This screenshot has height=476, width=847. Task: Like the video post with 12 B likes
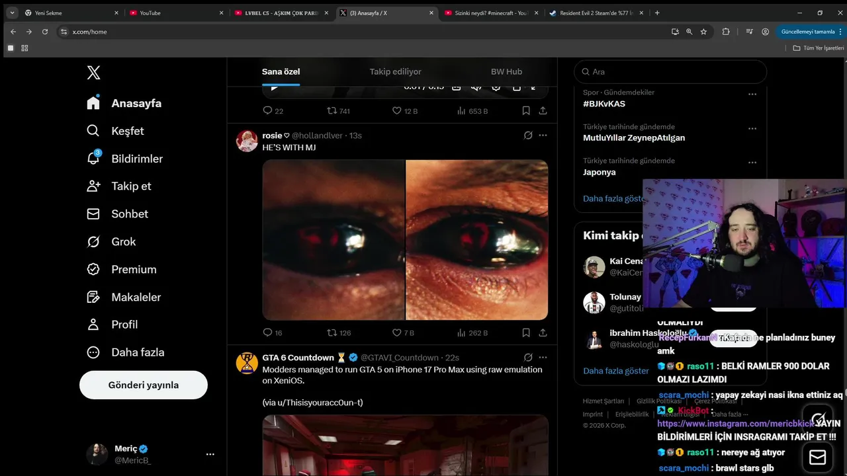405,110
